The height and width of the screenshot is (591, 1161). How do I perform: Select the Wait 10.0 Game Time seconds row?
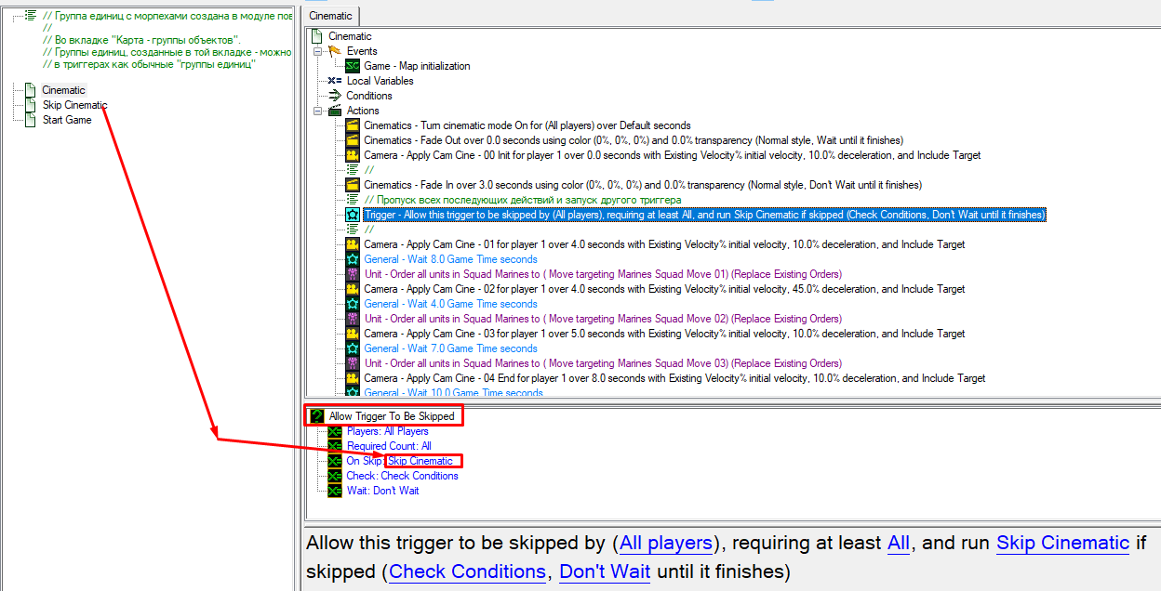pyautogui.click(x=454, y=393)
